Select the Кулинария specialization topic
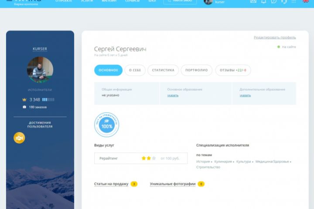The image size is (314, 209). pyautogui.click(x=223, y=162)
